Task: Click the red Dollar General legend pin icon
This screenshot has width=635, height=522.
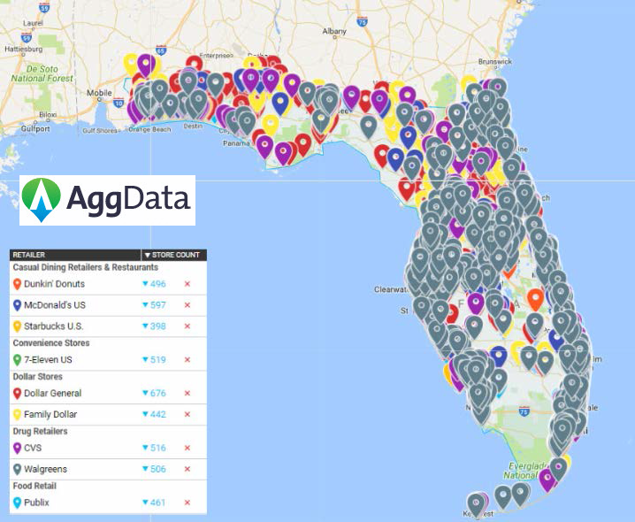Action: coord(17,394)
